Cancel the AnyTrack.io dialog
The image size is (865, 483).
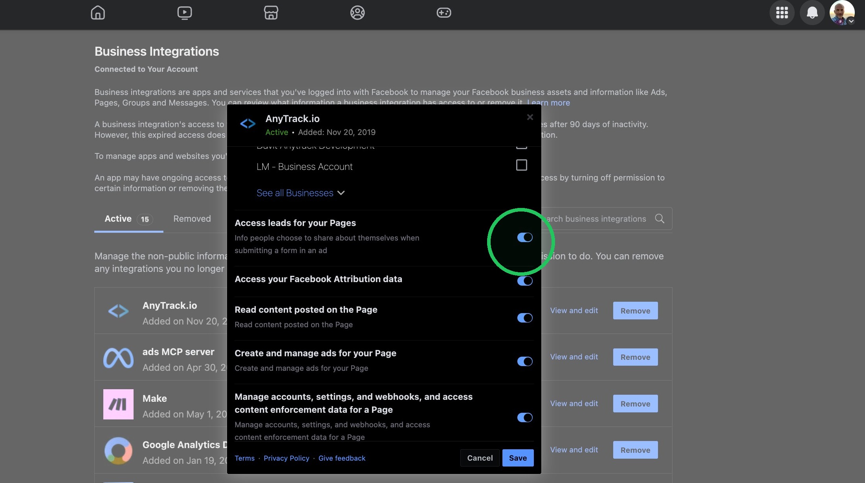480,458
